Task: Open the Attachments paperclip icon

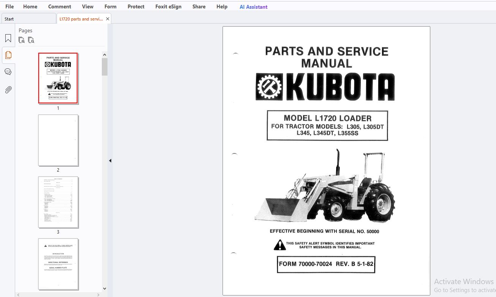Action: 8,90
